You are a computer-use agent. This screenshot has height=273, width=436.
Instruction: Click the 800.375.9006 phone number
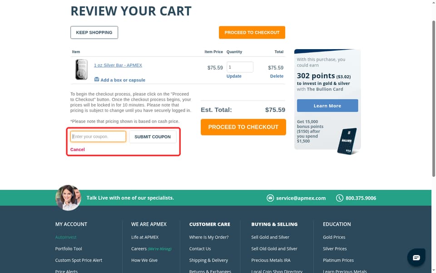click(x=361, y=198)
